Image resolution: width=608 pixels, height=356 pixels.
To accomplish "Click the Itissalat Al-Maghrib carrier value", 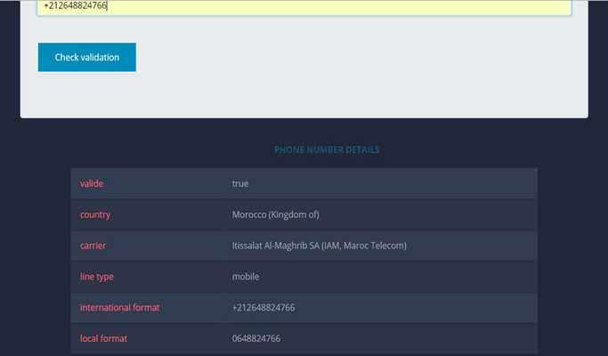I will 319,246.
